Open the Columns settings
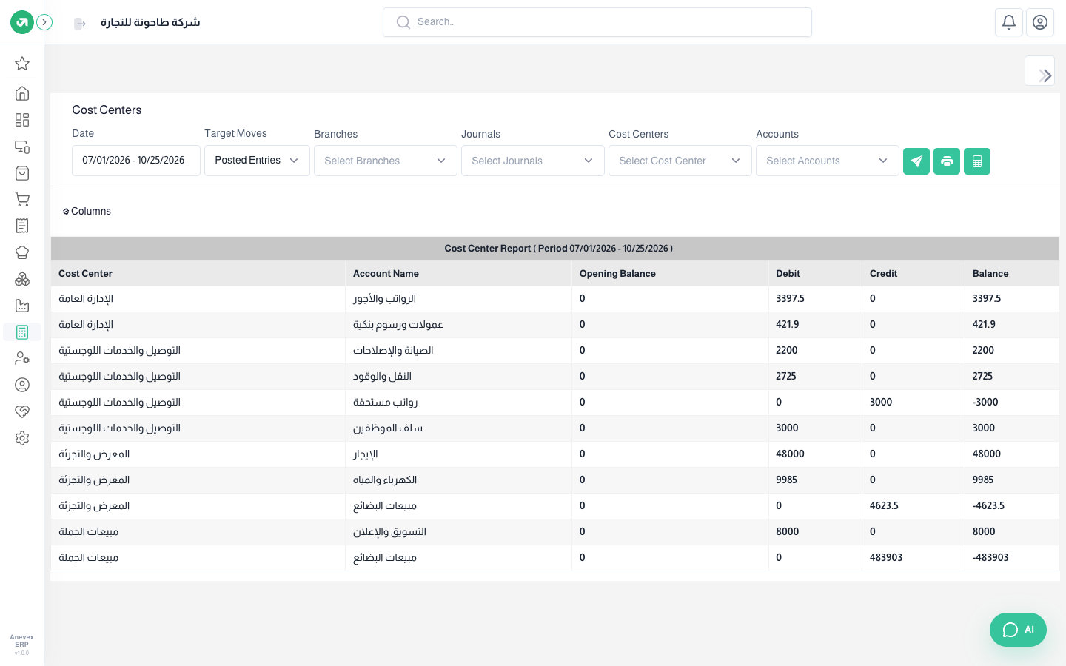This screenshot has width=1066, height=666. (x=87, y=212)
